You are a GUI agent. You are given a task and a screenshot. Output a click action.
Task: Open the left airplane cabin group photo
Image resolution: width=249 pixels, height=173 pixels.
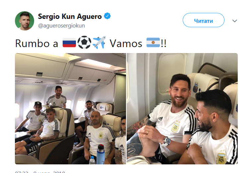[70, 109]
